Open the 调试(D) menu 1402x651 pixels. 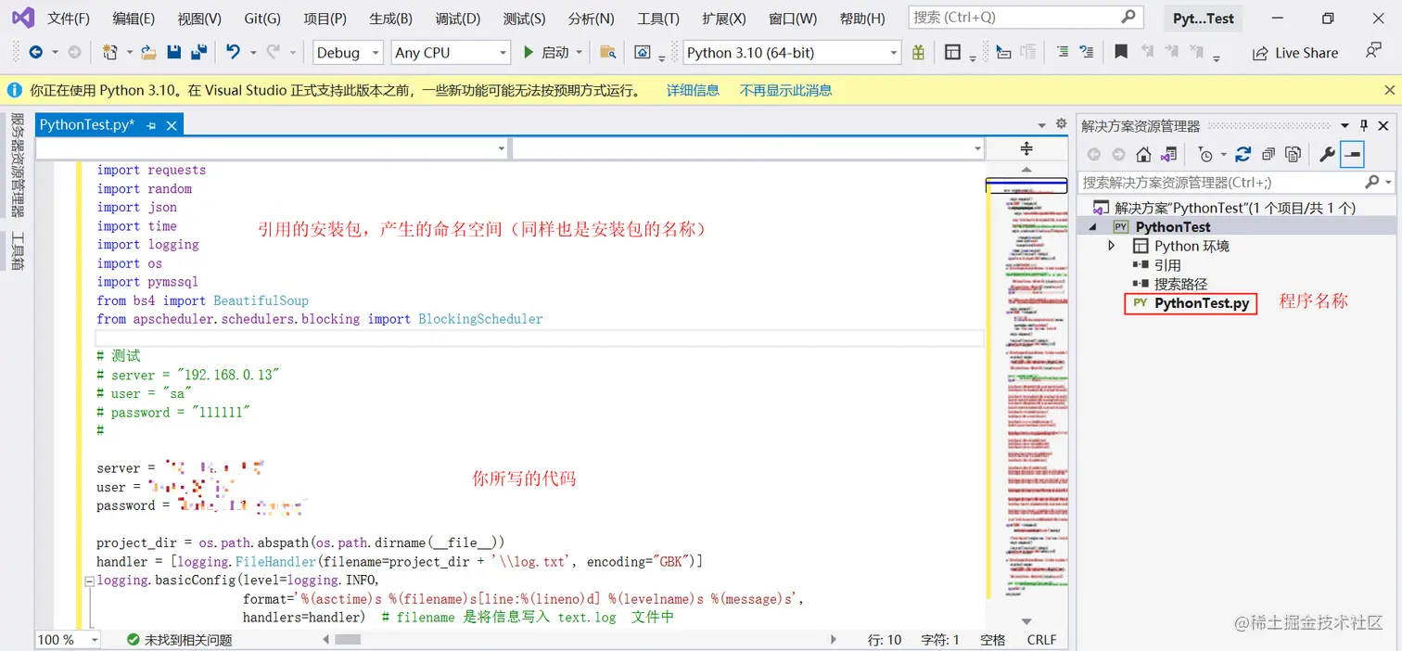458,19
